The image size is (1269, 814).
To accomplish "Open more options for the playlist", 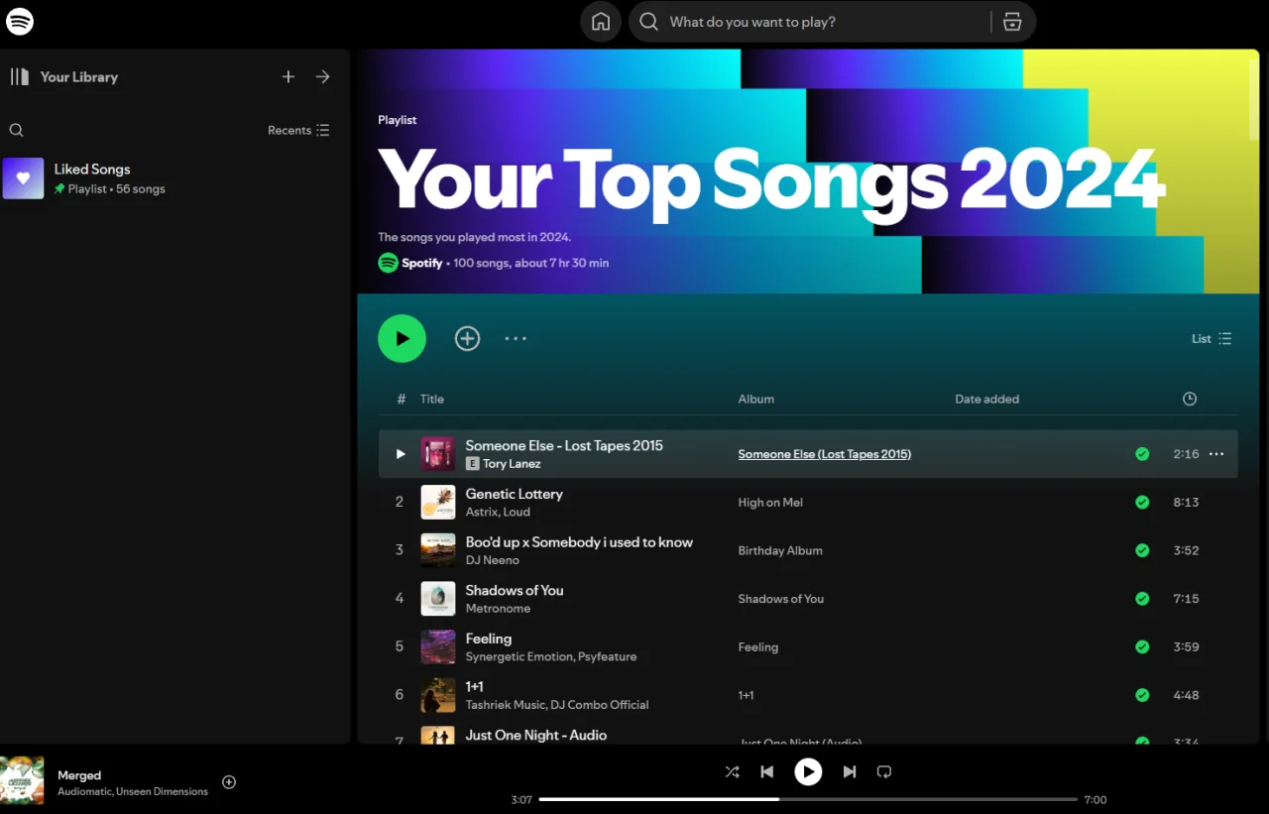I will pyautogui.click(x=516, y=338).
